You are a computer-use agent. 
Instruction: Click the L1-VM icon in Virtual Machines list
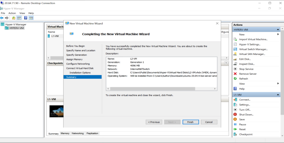[x=49, y=36]
